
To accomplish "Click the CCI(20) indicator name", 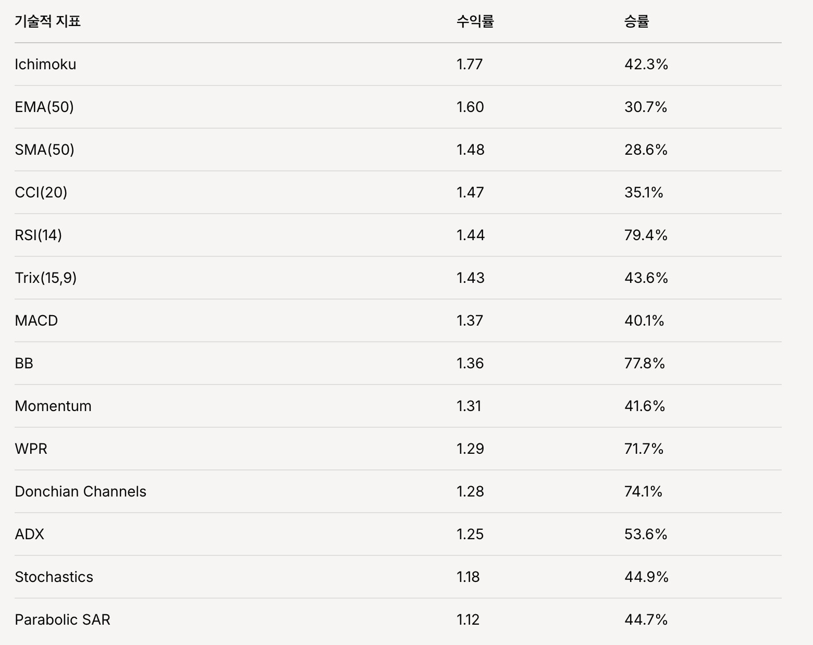I will 41,192.
